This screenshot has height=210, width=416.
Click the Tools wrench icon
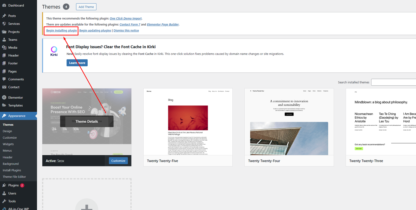[4, 201]
